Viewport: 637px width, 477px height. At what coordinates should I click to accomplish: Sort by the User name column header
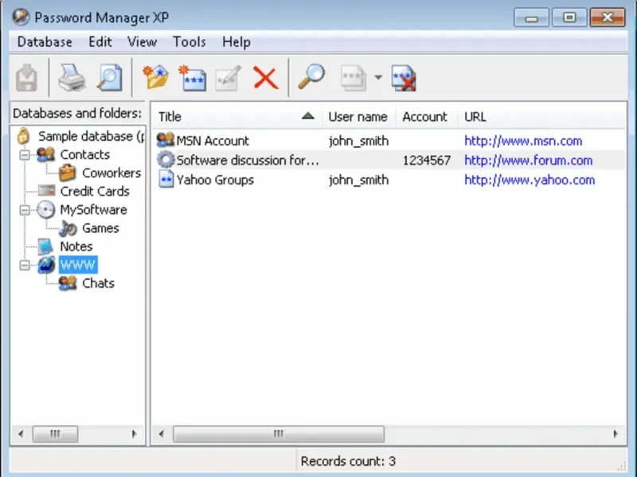click(x=359, y=117)
